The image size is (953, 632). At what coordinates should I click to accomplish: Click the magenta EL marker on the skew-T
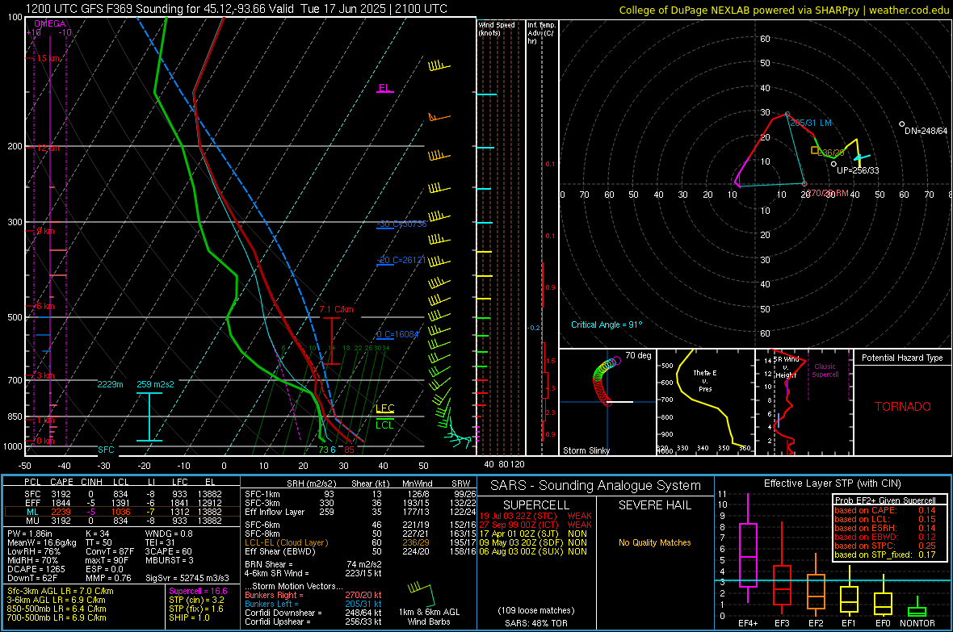384,88
